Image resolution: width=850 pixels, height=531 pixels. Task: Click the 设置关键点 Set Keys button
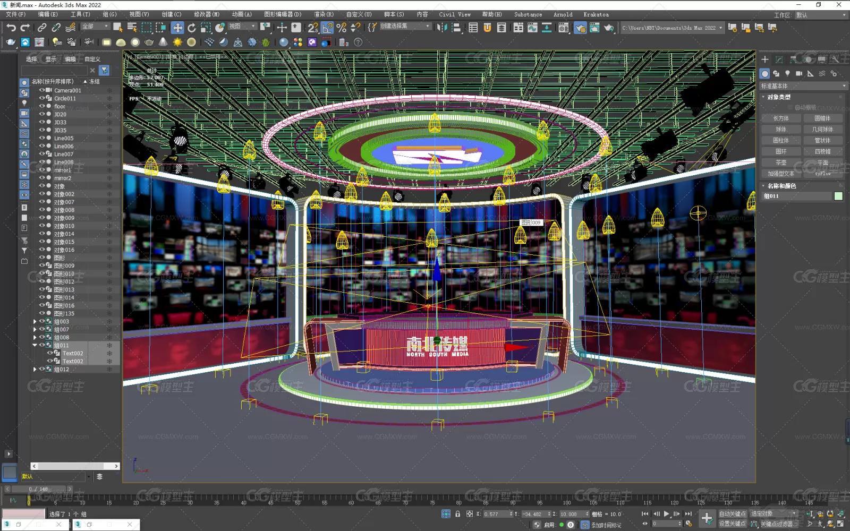(x=733, y=524)
